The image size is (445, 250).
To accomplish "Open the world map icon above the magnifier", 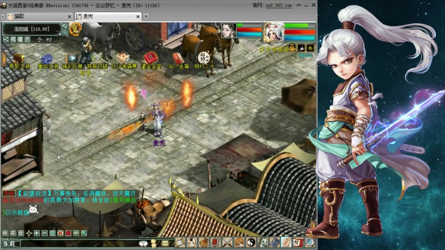I will coord(65,26).
